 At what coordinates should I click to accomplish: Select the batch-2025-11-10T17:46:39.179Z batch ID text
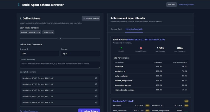click(146, 40)
